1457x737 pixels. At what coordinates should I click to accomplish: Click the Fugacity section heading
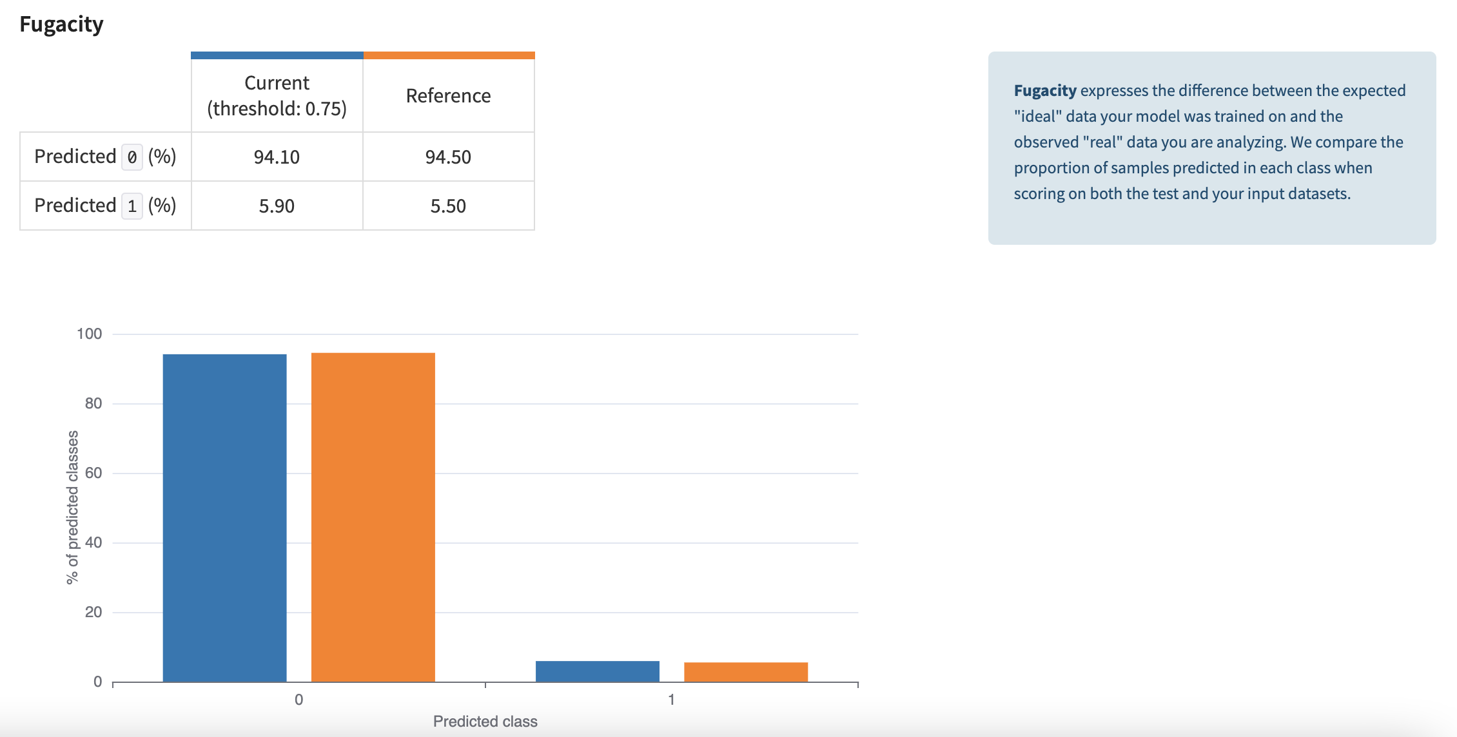click(x=61, y=24)
